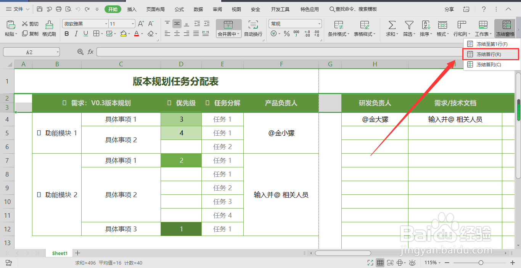521x268 pixels.
Task: Click the Decrease Decimal icon
Action: (317, 34)
